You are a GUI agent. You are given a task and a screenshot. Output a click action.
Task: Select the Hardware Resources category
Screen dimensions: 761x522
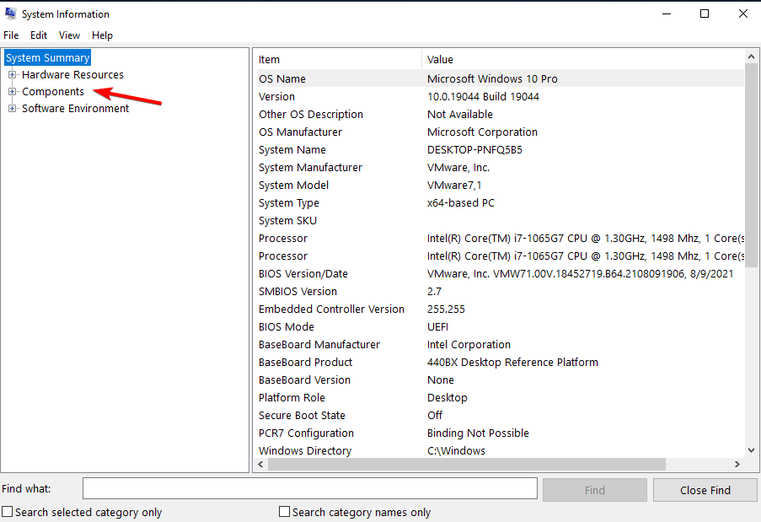click(72, 75)
